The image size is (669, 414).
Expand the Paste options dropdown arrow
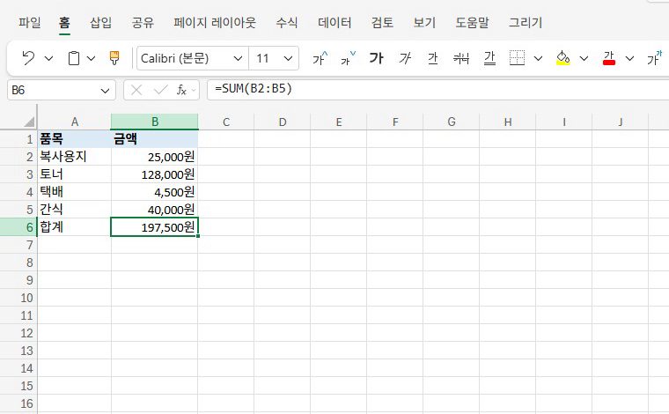click(91, 58)
